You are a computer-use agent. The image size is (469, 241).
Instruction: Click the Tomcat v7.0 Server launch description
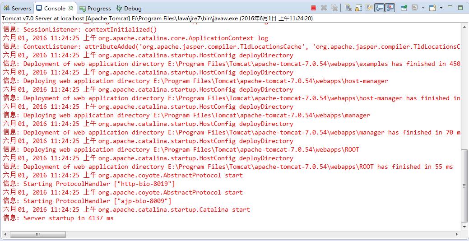pos(158,19)
